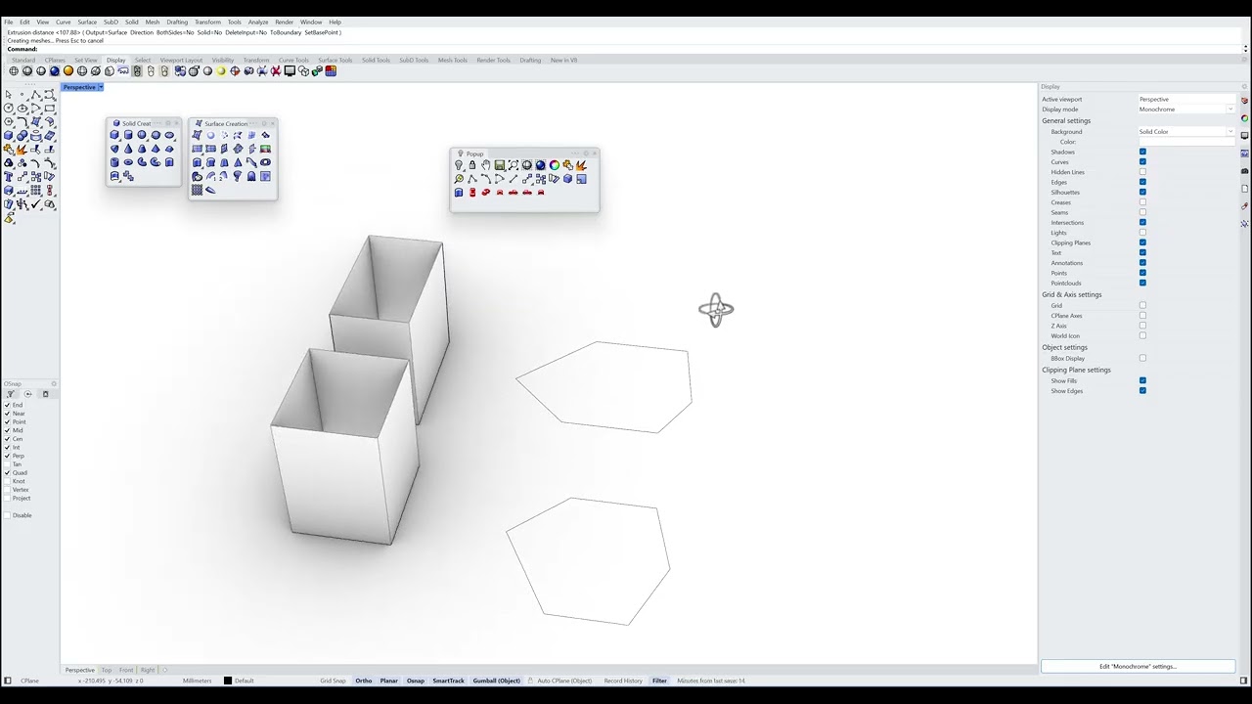Click the color wheel icon in Popup toolbar
Viewport: 1252px width, 704px height.
(554, 165)
